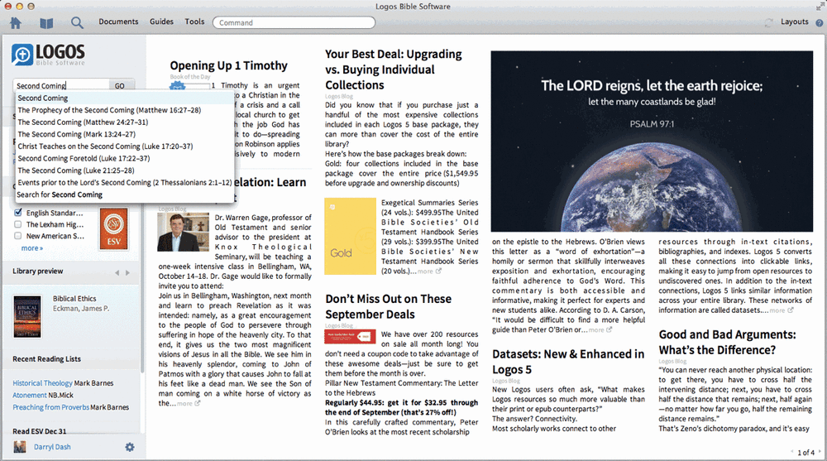Open Opening Up 1 Timothy headline
The image size is (827, 461).
(x=228, y=65)
